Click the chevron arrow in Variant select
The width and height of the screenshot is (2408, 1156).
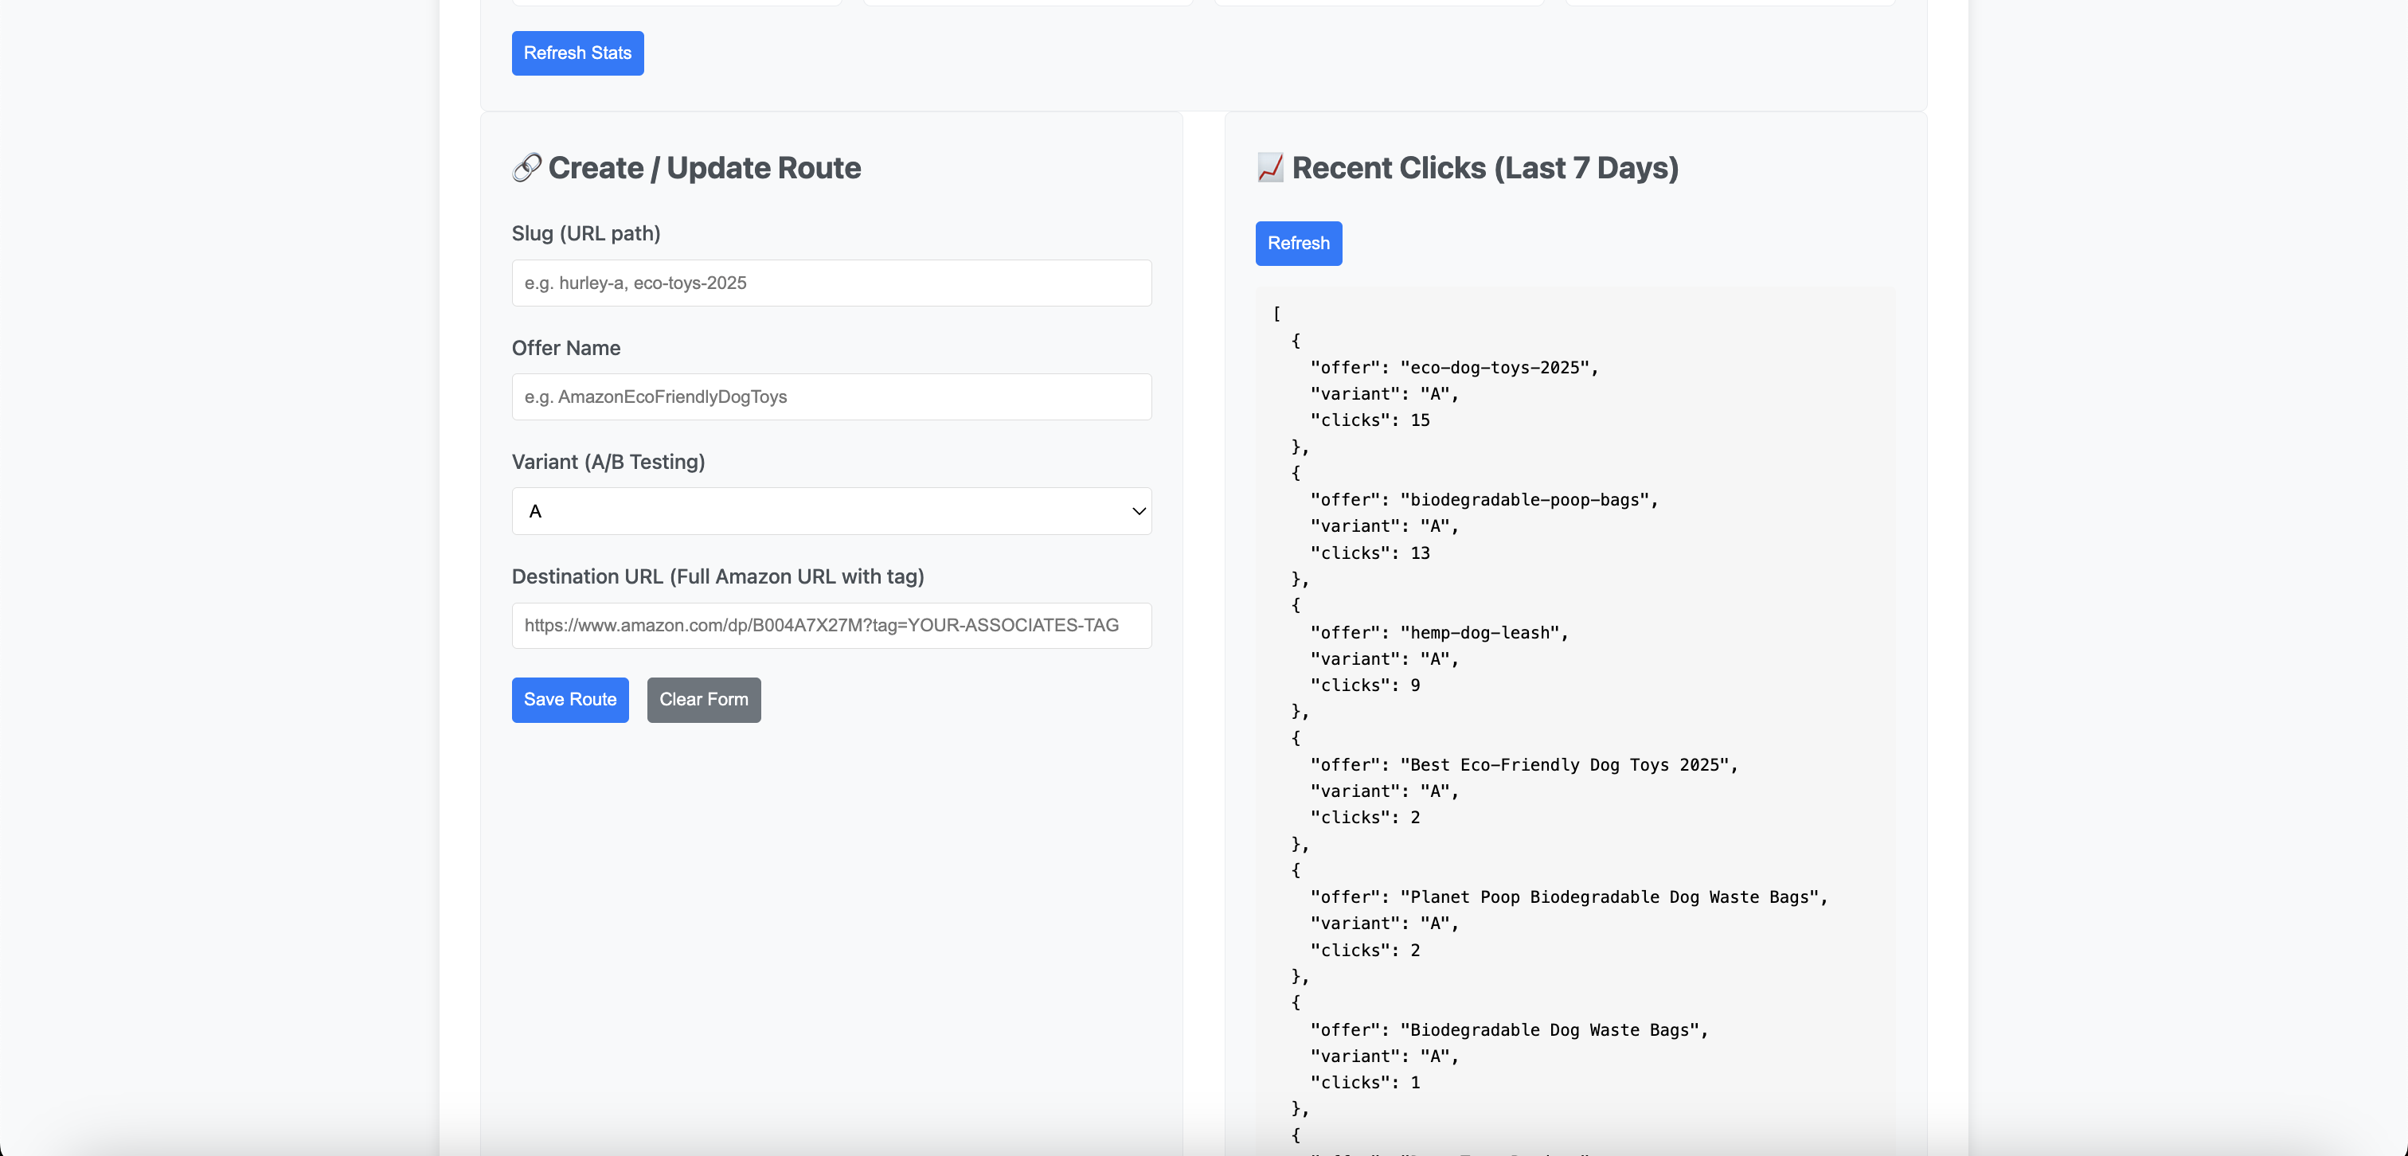pyautogui.click(x=1138, y=510)
